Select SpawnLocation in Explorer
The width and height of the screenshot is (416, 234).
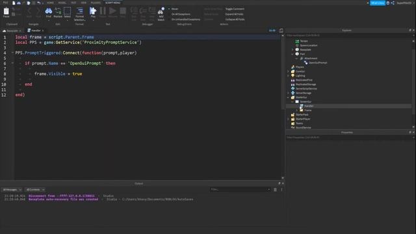point(306,45)
